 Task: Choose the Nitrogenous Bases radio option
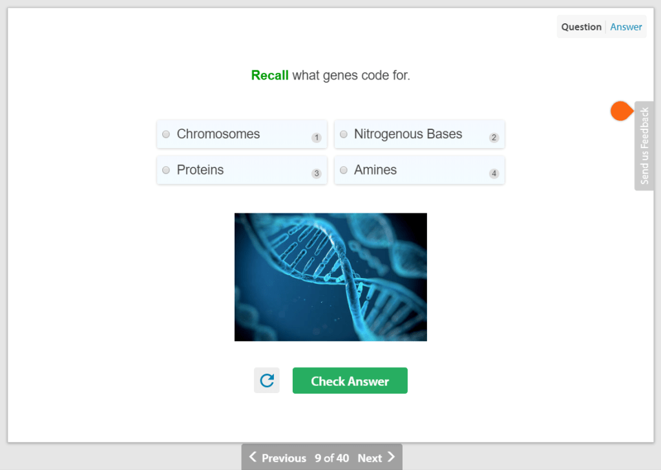click(x=343, y=134)
